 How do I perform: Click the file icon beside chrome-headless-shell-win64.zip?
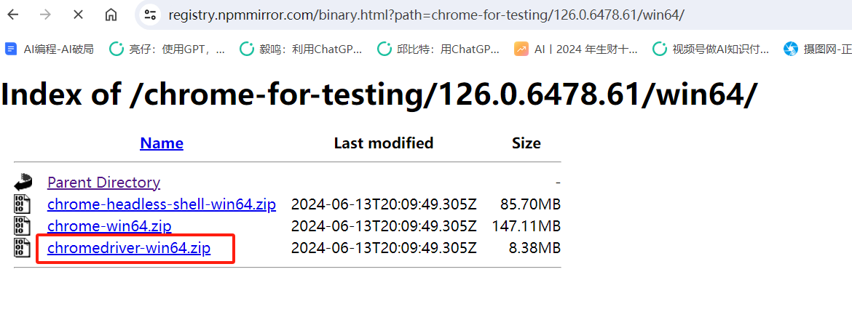(22, 204)
